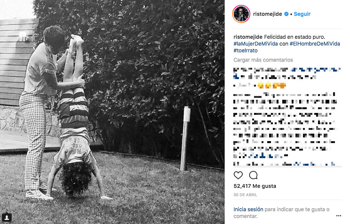Open the three-dot more options menu
Screen dimensions: 350x224
(x=339, y=216)
